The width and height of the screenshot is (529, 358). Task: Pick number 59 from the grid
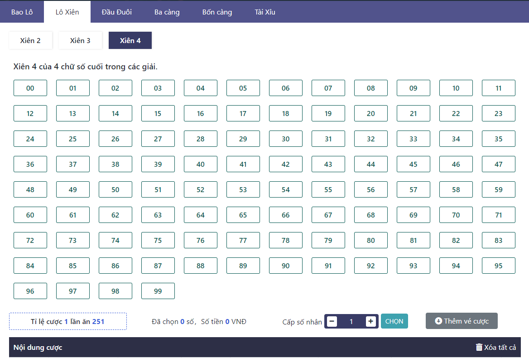(498, 190)
